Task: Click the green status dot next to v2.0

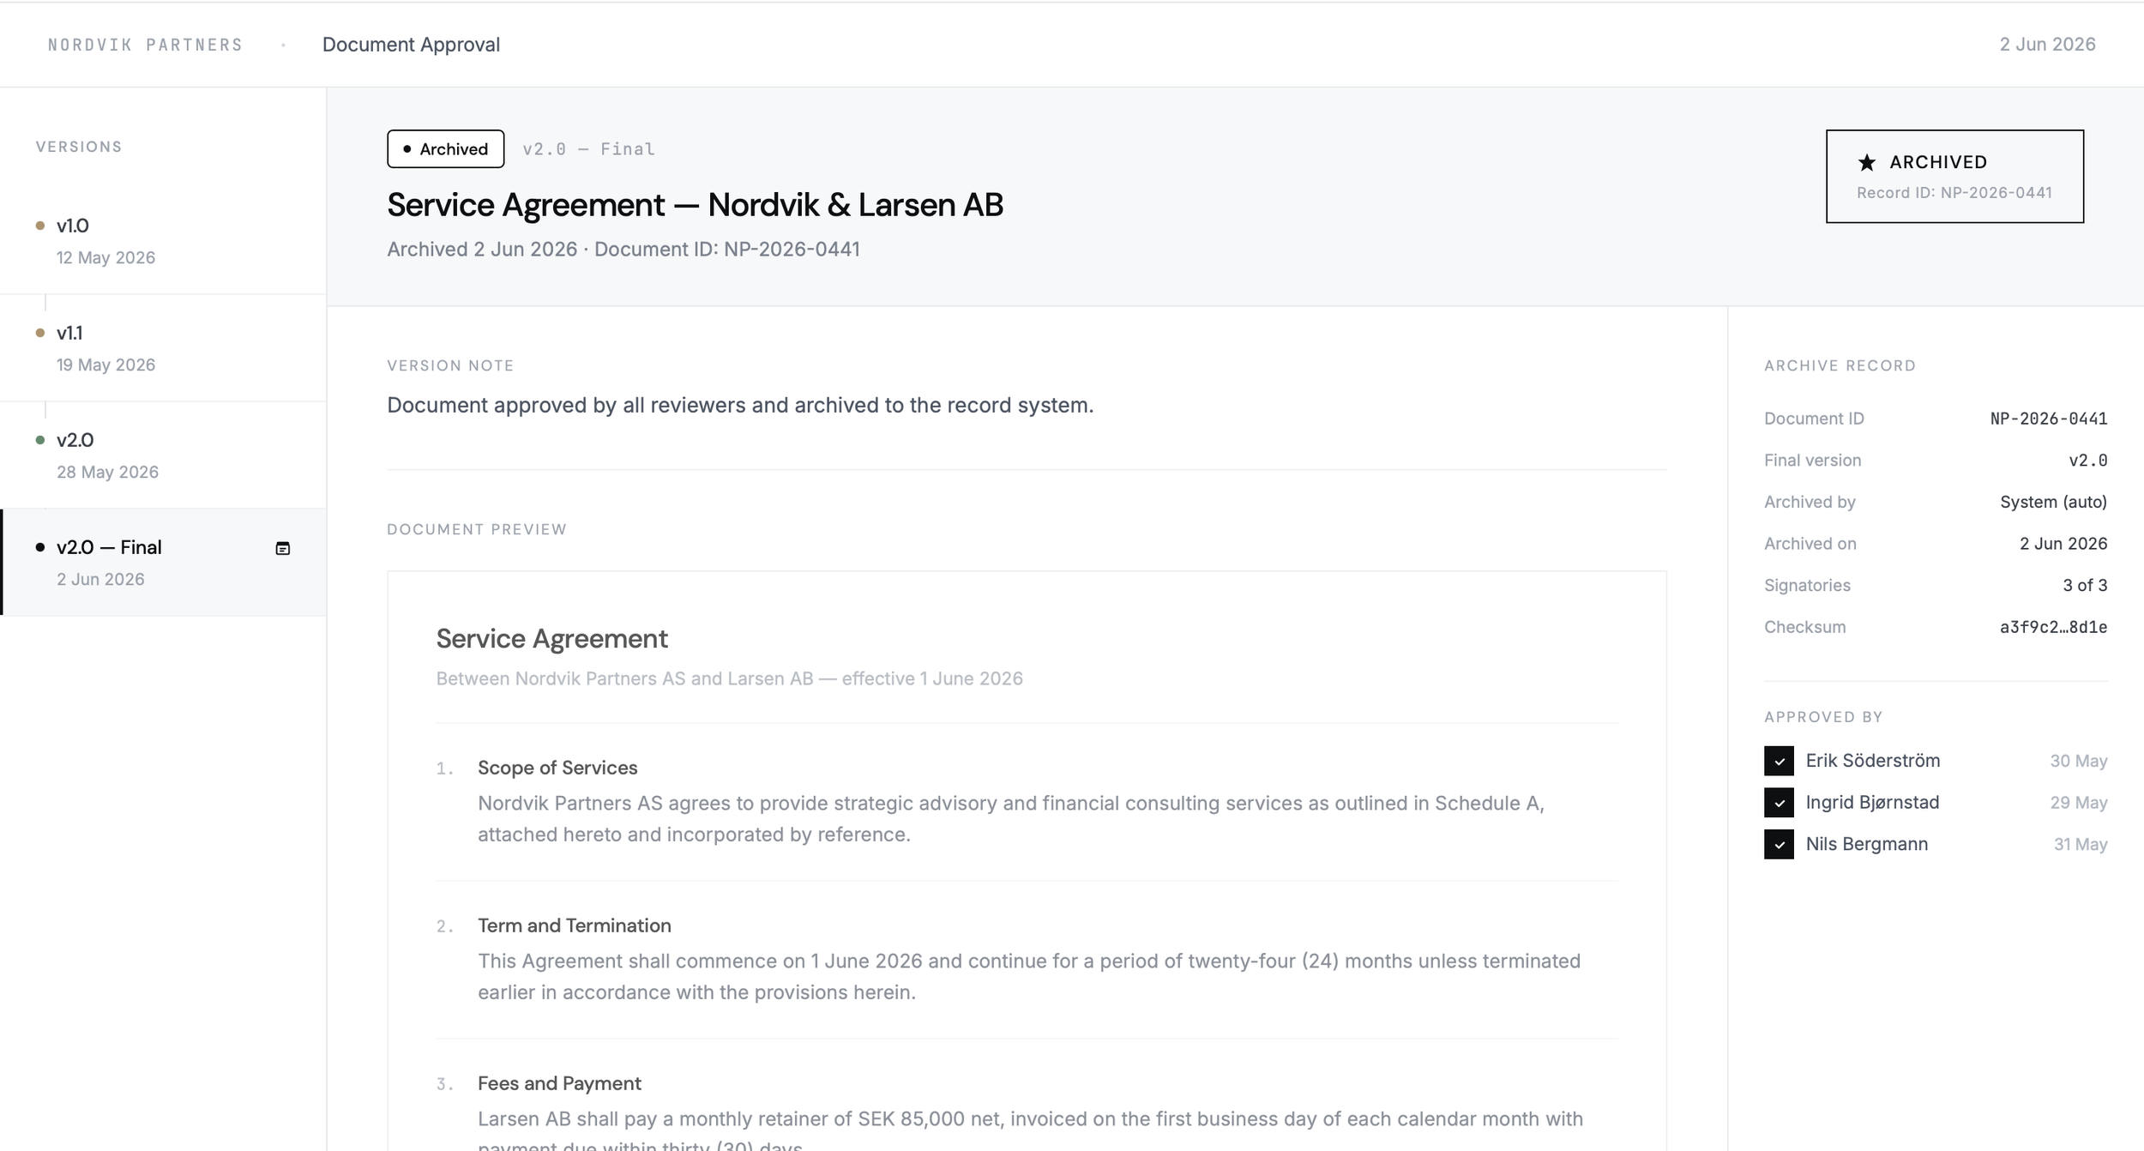Action: [x=40, y=440]
